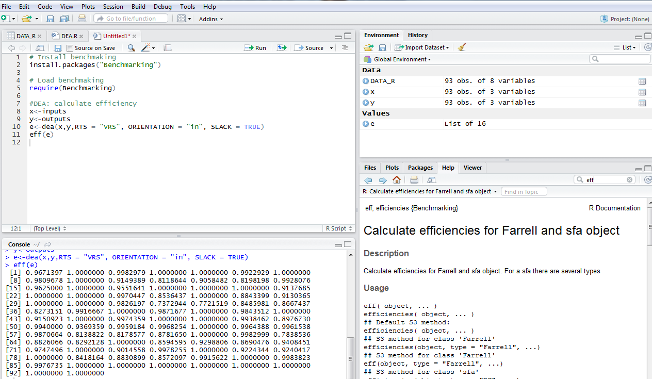652x379 pixels.
Task: Click the Go to file/function field
Action: tap(131, 19)
